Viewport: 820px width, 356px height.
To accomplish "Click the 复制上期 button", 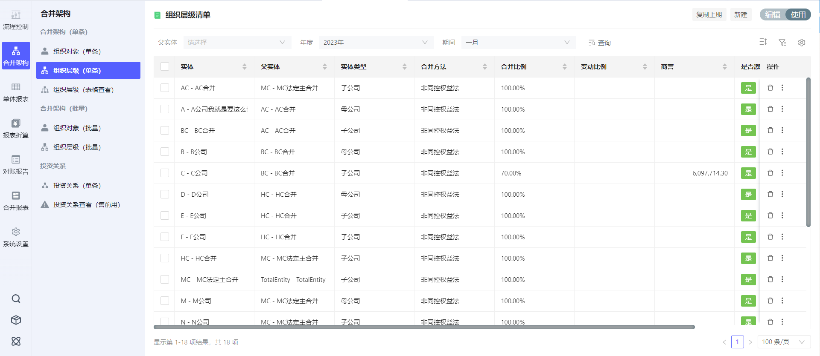I will (709, 14).
